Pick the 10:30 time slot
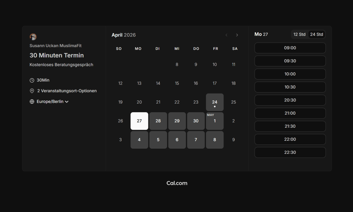Viewport: 353px width, 212px height. pyautogui.click(x=290, y=87)
